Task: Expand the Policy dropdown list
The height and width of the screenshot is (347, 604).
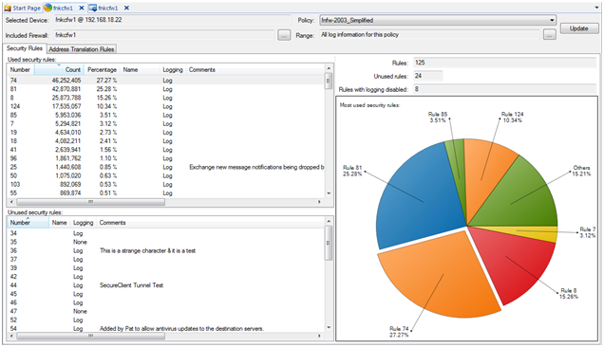Action: (552, 20)
